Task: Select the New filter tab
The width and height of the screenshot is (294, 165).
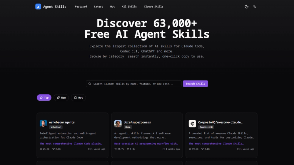Action: pyautogui.click(x=61, y=97)
